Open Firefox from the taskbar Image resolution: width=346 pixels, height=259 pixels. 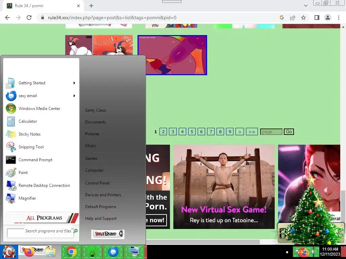(x=29, y=252)
